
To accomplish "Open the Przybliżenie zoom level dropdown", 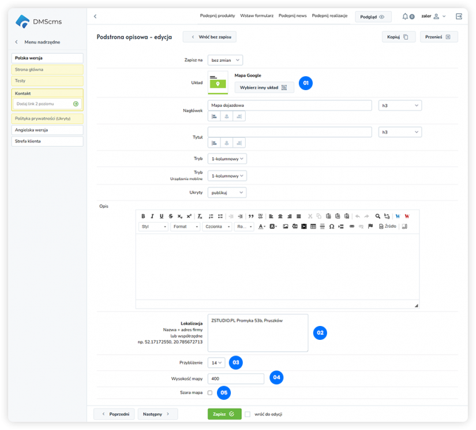I will 216,362.
